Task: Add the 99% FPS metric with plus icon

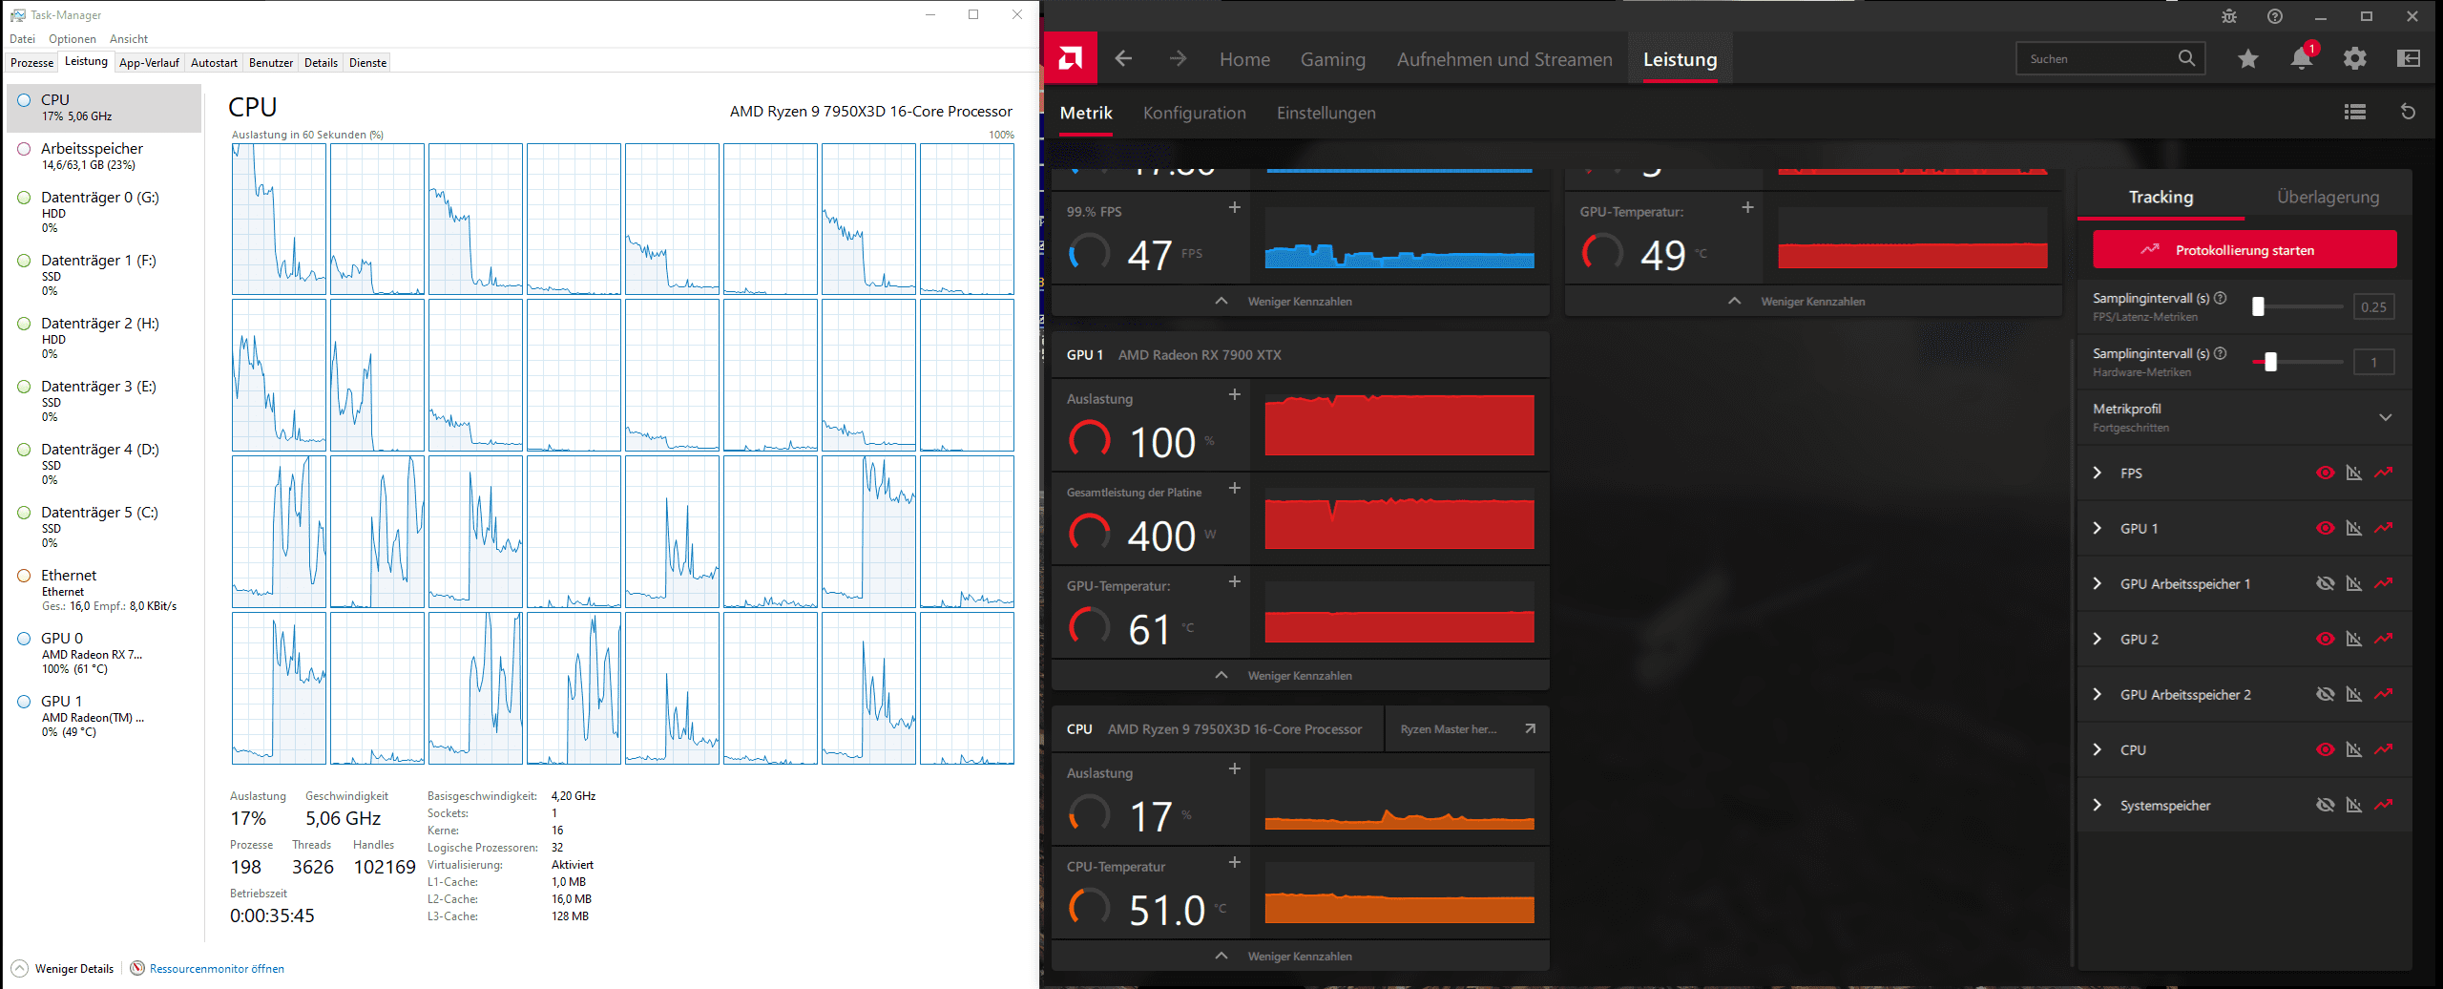Action: point(1235,207)
